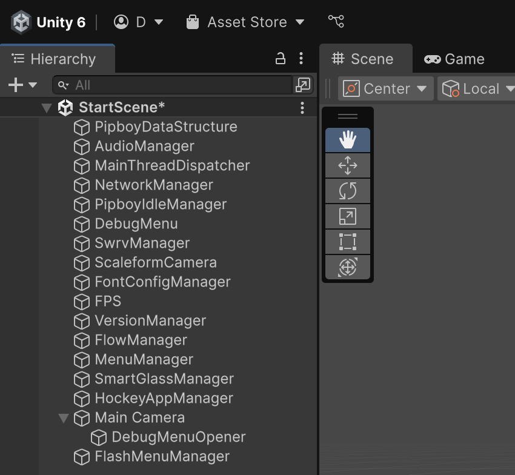
Task: Switch to the Game tab
Action: point(454,59)
